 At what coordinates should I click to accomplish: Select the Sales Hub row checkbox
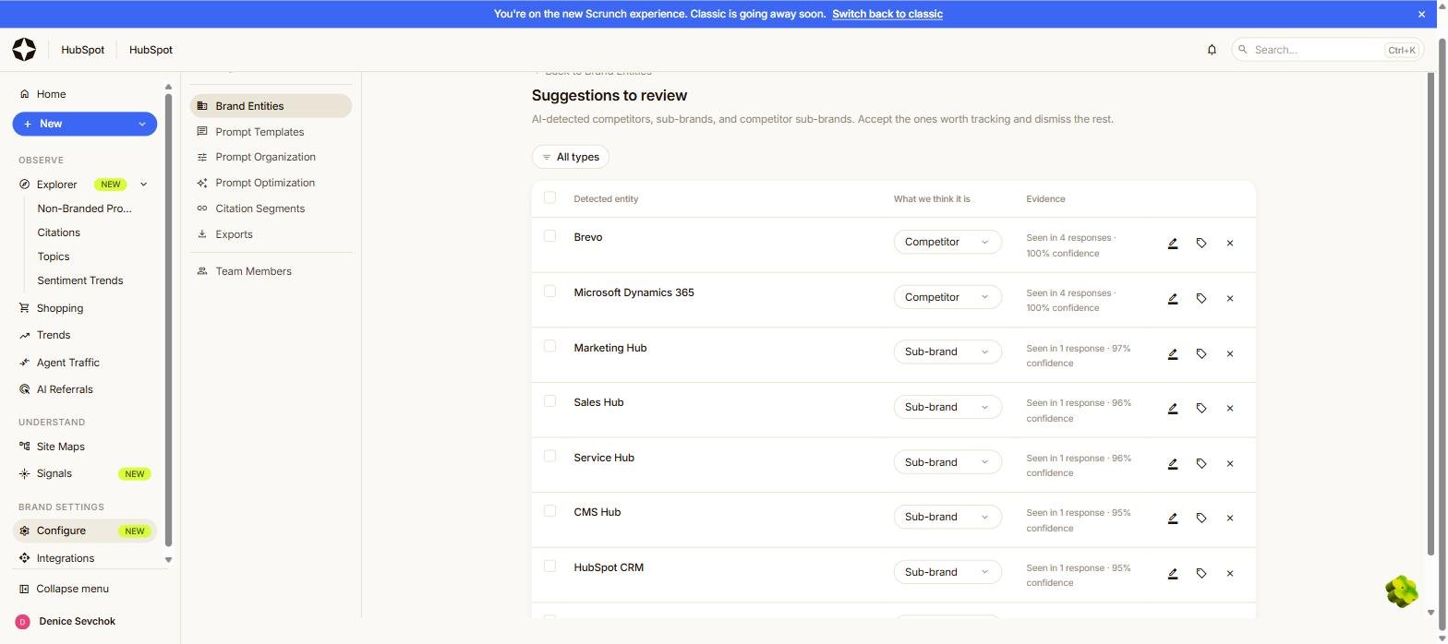[549, 401]
